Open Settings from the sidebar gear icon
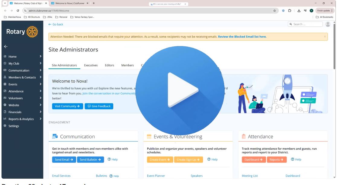Viewport: 337px width, 185px height. click(x=5, y=126)
